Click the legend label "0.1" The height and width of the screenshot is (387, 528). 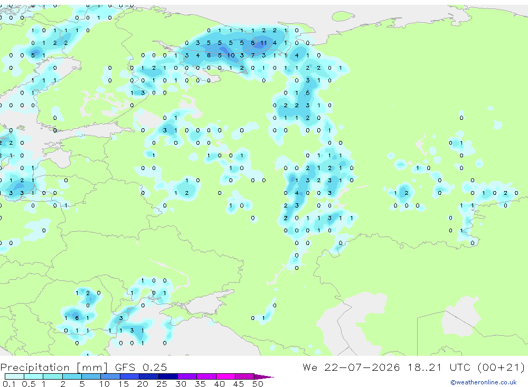9,384
